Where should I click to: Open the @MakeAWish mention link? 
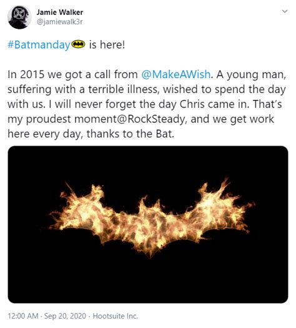point(176,74)
